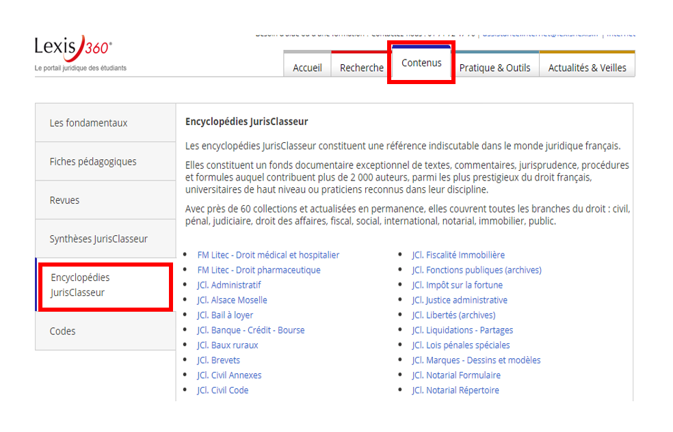Image resolution: width=673 pixels, height=432 pixels.
Task: Open the JCl. Brevets collection
Action: [x=218, y=360]
